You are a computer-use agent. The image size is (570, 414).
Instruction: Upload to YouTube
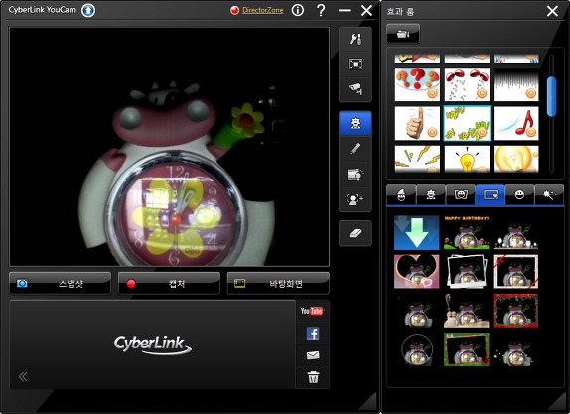[312, 311]
